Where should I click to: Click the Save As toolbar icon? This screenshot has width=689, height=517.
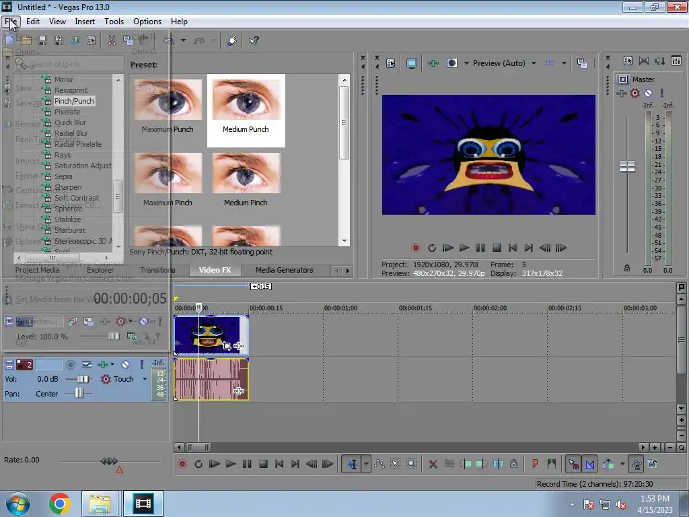(x=59, y=40)
